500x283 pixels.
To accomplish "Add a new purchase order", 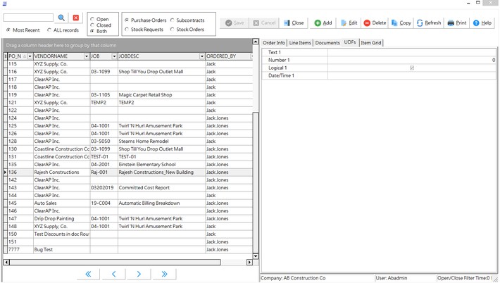I will click(323, 23).
